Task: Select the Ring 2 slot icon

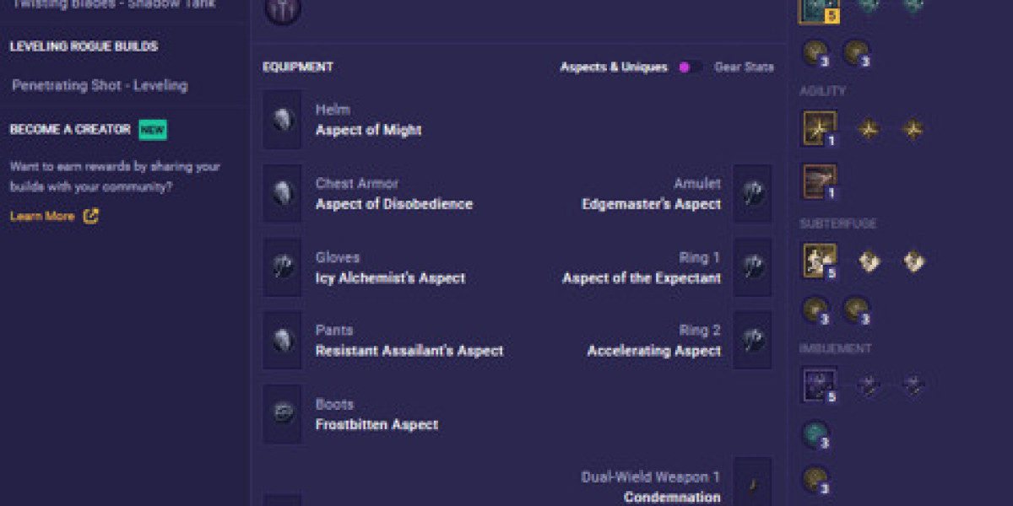Action: (752, 340)
